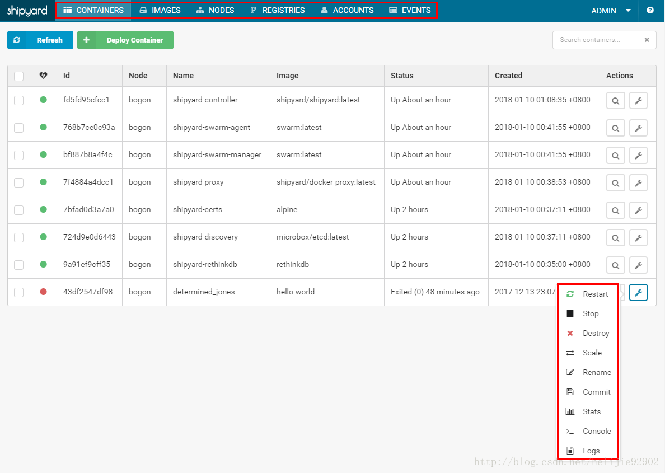Open Stats from the actions menu

588,411
